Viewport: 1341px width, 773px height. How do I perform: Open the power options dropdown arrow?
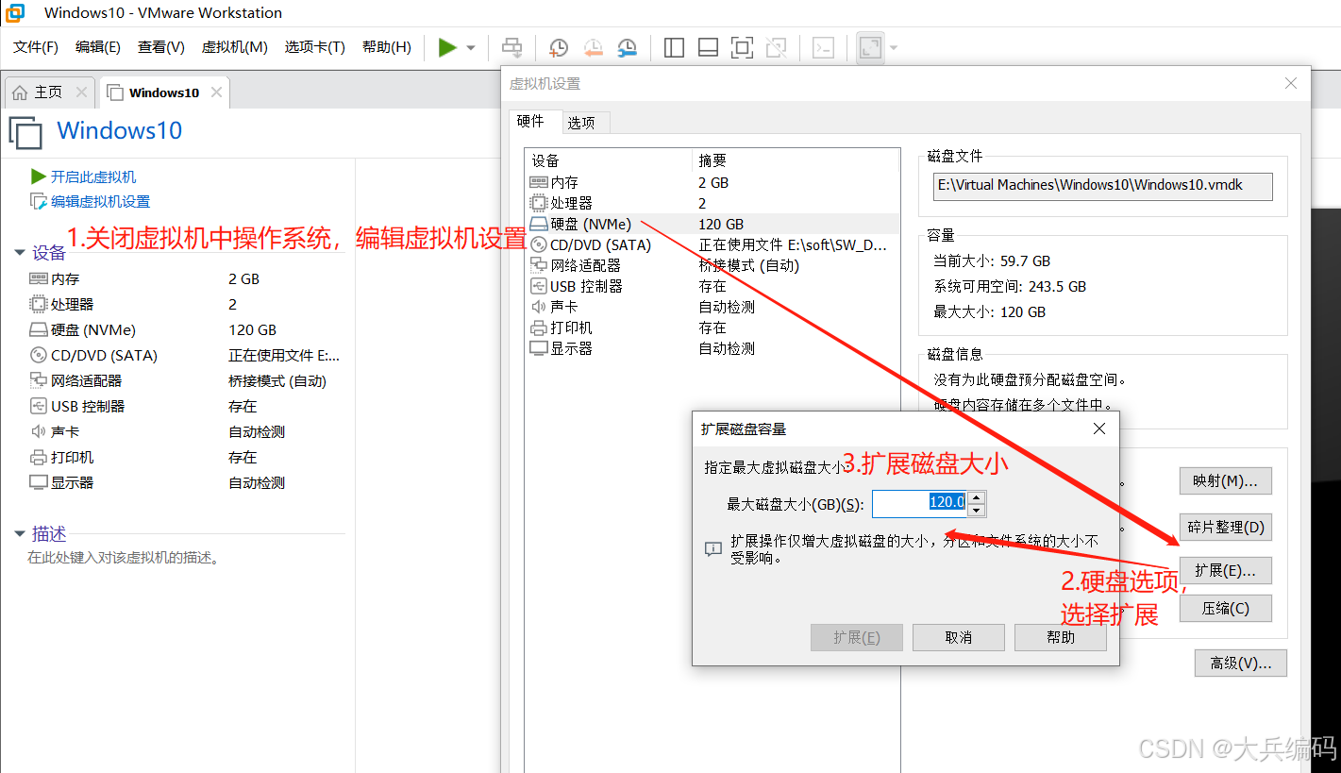pyautogui.click(x=471, y=47)
